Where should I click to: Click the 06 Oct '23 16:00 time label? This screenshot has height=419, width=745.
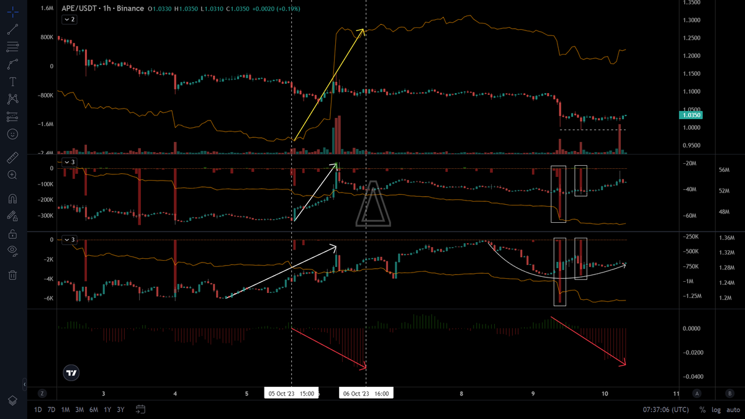point(366,393)
